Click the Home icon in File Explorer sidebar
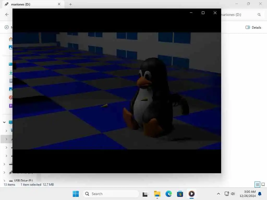 pos(11,39)
